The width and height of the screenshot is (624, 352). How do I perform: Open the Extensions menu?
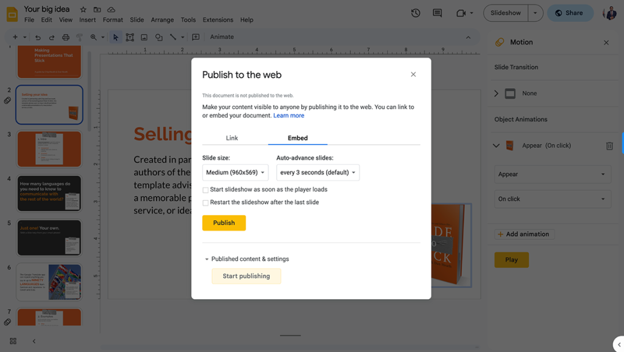(218, 20)
